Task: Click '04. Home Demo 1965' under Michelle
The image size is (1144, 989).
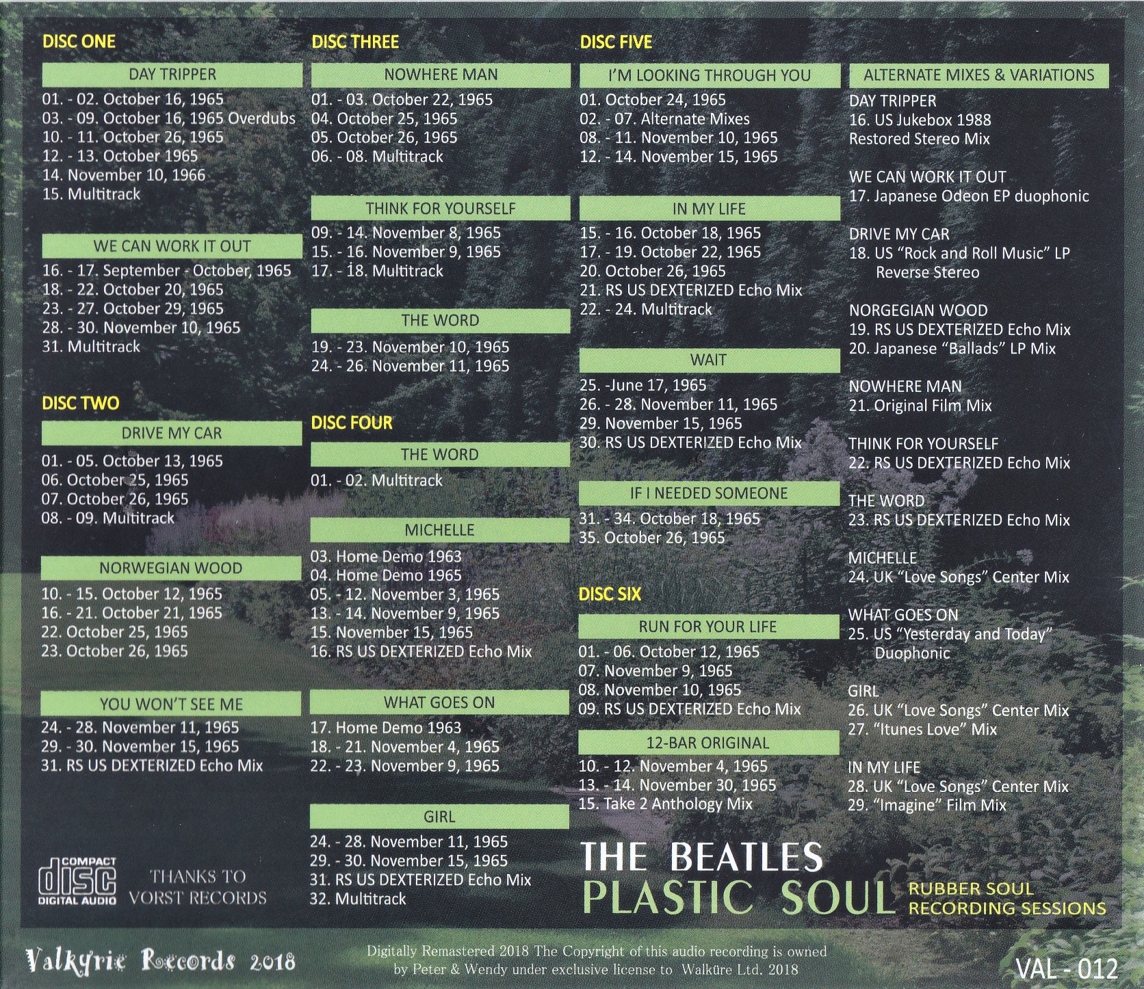Action: coord(386,576)
